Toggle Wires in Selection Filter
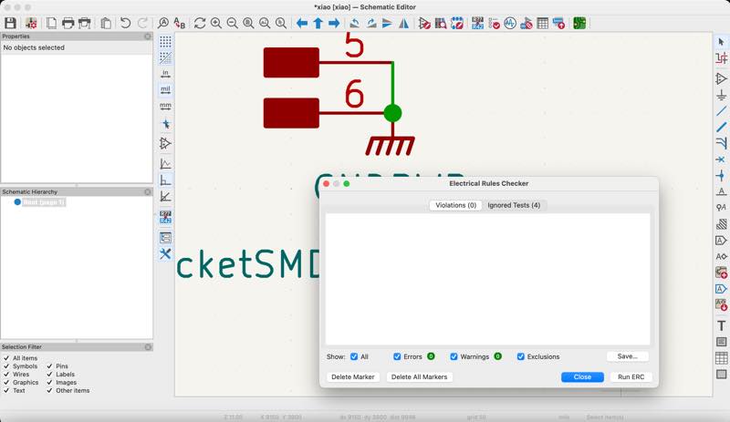This screenshot has height=422, width=730. [x=6, y=374]
